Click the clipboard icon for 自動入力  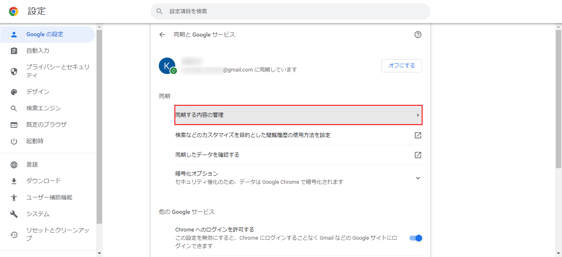pos(14,51)
